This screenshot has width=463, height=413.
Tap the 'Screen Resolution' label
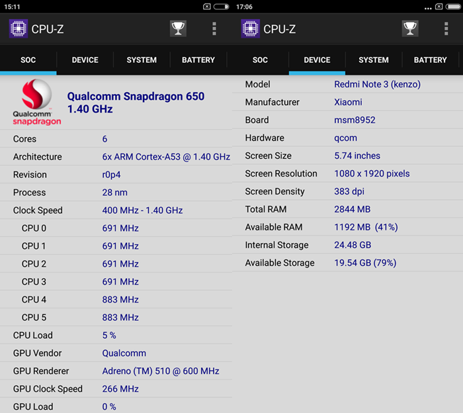pos(281,173)
